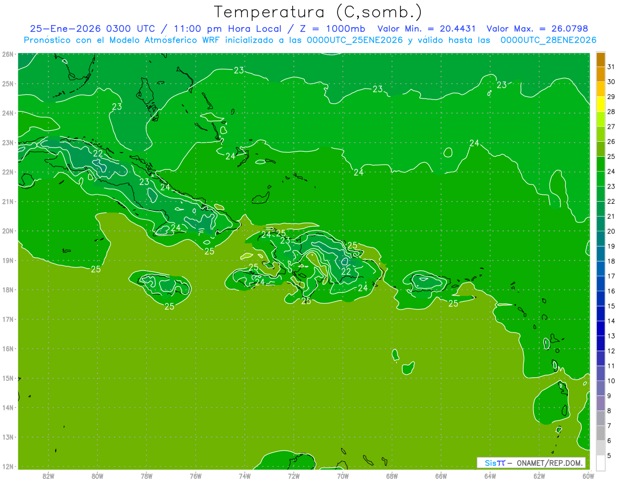Screen dimensions: 625x483
Task: Click the '80W' longitude axis label
Action: click(97, 476)
